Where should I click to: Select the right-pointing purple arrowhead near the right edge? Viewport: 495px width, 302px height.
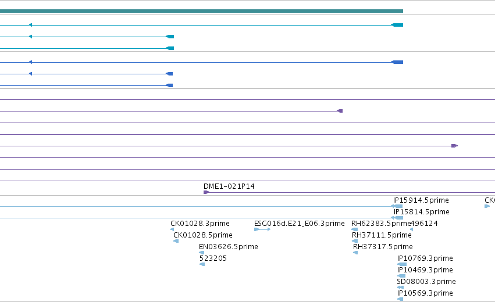pyautogui.click(x=455, y=146)
